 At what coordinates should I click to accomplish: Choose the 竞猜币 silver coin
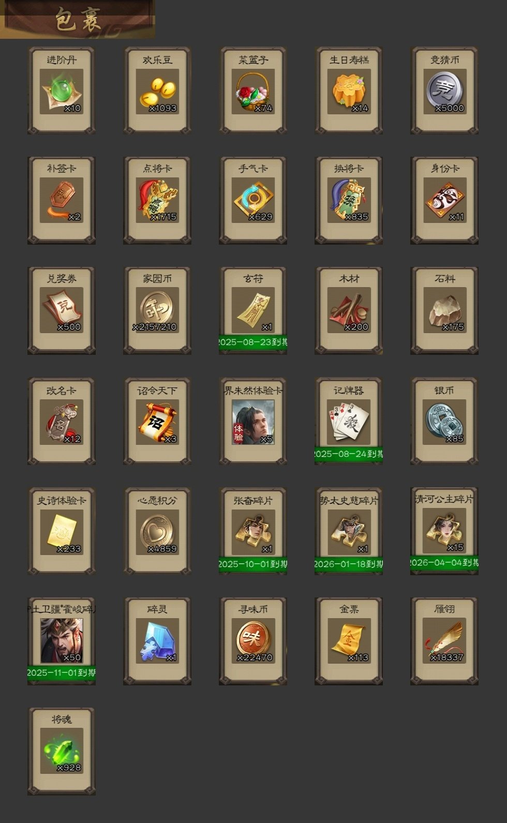[x=444, y=91]
